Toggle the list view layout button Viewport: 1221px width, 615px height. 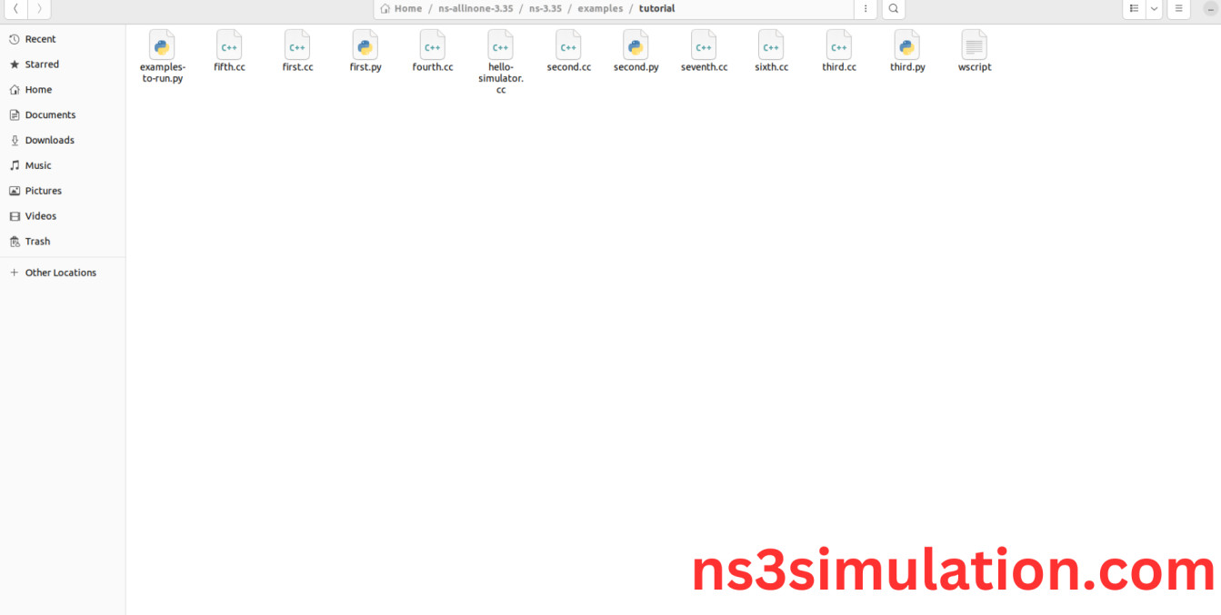pos(1134,9)
